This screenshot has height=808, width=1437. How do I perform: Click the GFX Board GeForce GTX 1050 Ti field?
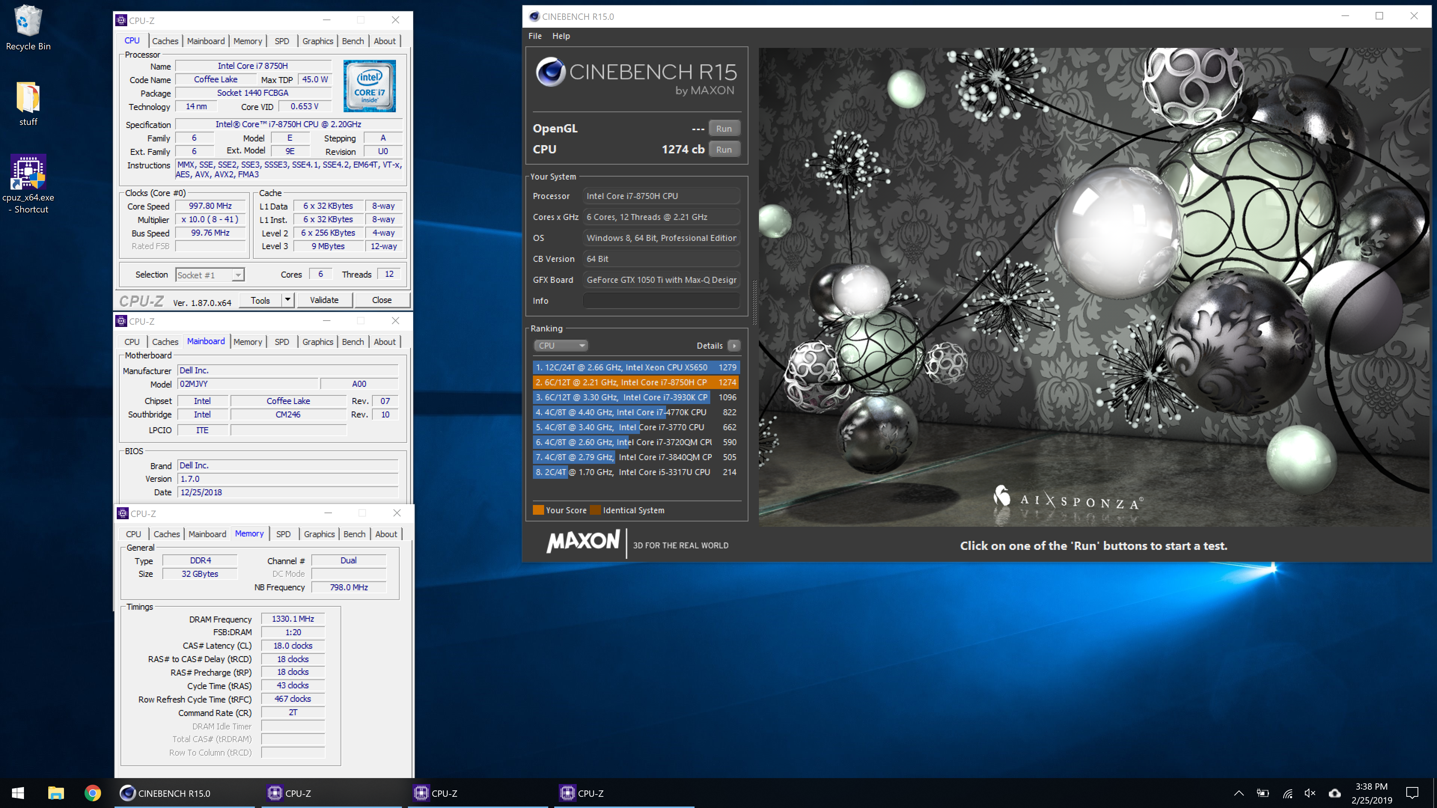click(662, 279)
